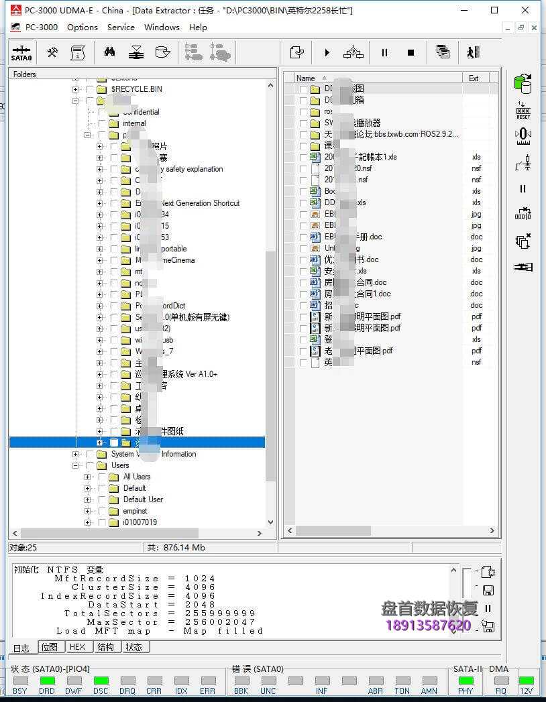The height and width of the screenshot is (702, 546).
Task: Click the search binoculars toolbar icon
Action: coord(110,52)
